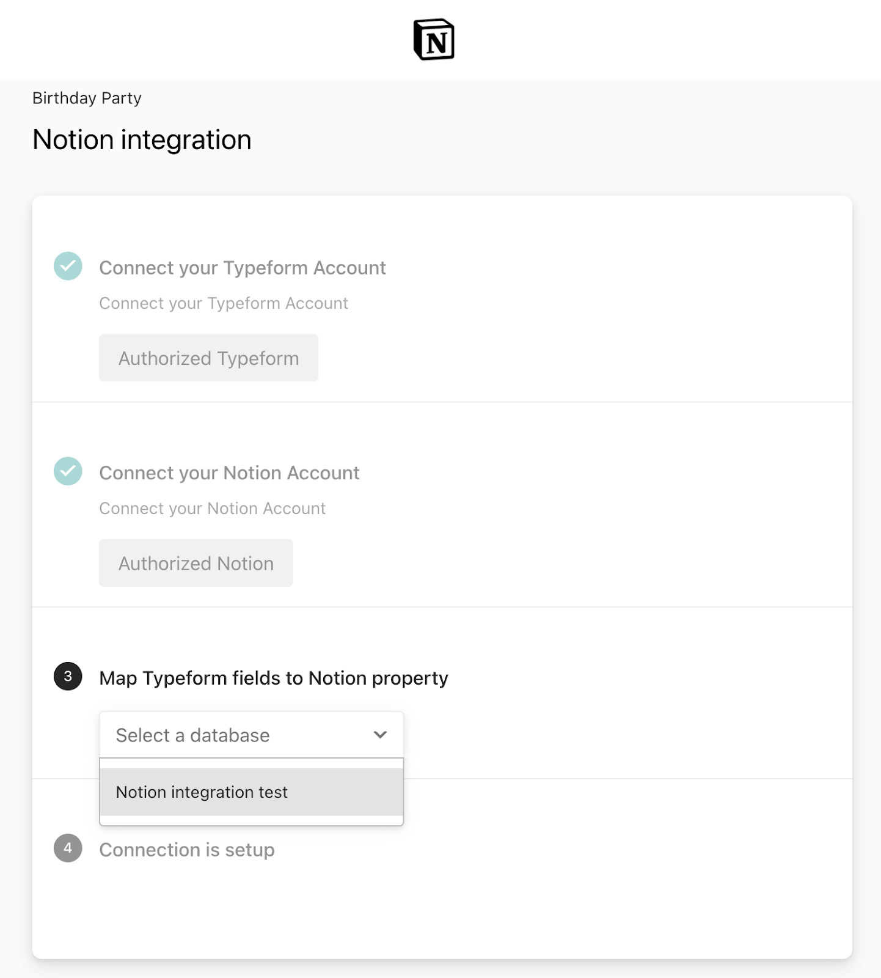Open the Select a database dropdown

point(251,735)
